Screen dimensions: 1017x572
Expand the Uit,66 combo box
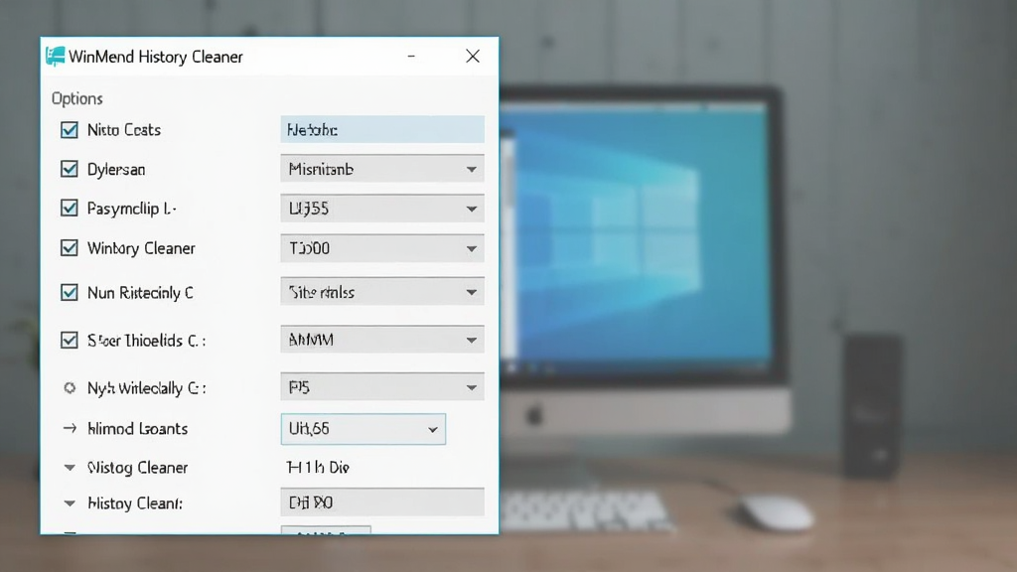(x=363, y=429)
